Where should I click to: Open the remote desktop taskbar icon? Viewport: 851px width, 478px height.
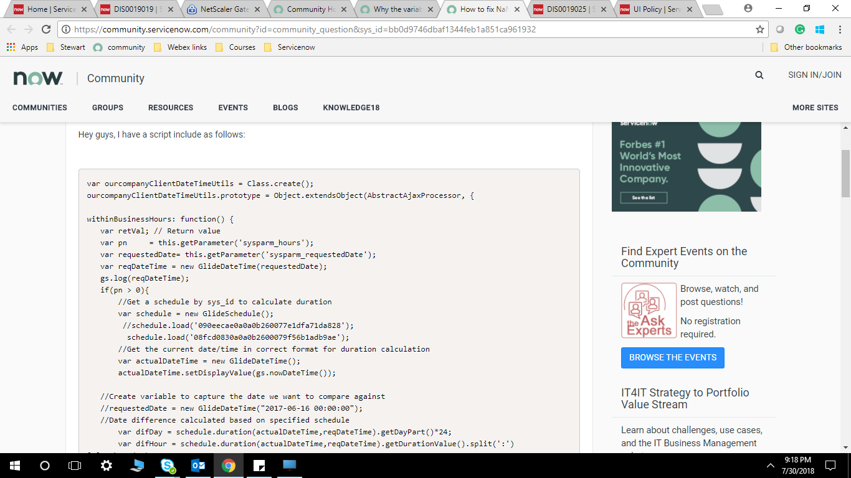pos(290,465)
